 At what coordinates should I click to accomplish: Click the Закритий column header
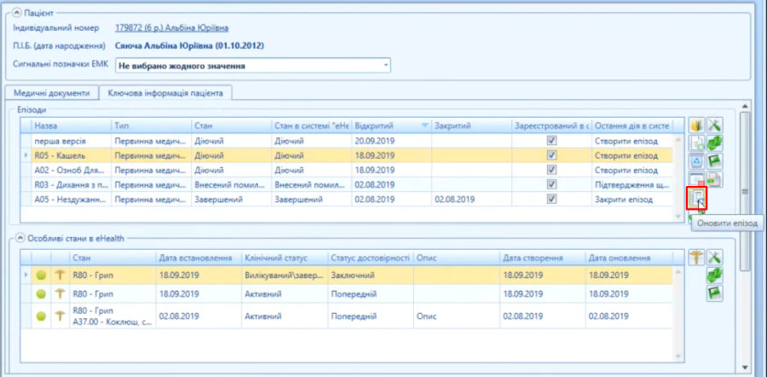click(471, 126)
